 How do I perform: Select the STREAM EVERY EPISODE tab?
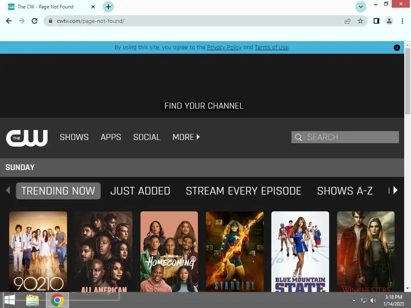(x=244, y=191)
